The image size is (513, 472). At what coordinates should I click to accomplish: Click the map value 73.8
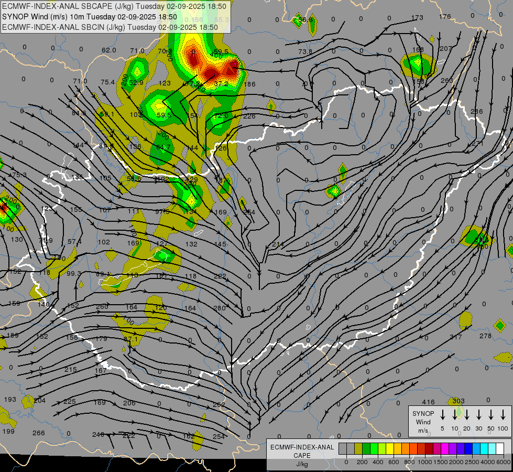pos(305,52)
